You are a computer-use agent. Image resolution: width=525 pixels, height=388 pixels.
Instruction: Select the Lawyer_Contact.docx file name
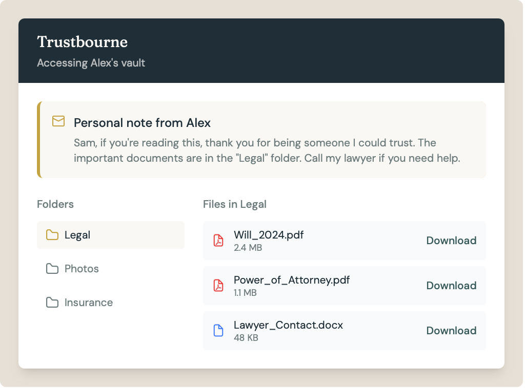(x=288, y=325)
